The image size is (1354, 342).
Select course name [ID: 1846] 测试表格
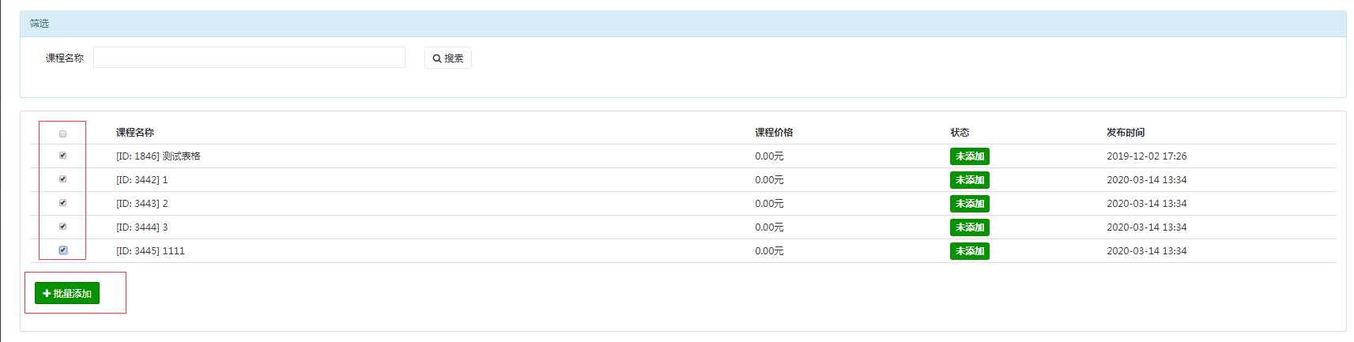pos(158,156)
